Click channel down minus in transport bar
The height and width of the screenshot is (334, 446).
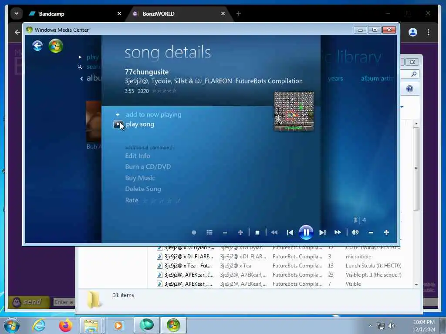(x=225, y=233)
